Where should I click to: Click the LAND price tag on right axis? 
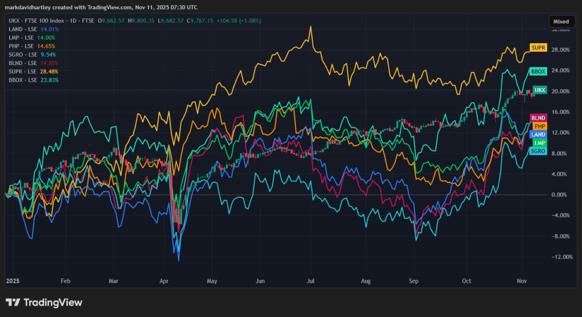point(538,134)
